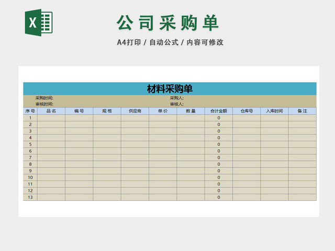This screenshot has width=335, height=251.
Task: Select the 备注 column header
Action: [x=303, y=111]
